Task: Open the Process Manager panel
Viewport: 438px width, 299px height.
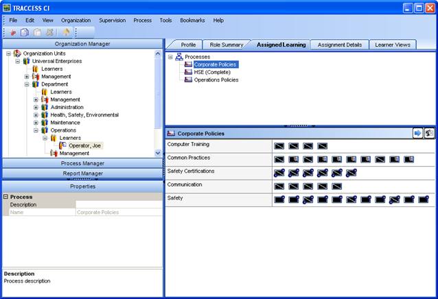Action: pyautogui.click(x=82, y=163)
